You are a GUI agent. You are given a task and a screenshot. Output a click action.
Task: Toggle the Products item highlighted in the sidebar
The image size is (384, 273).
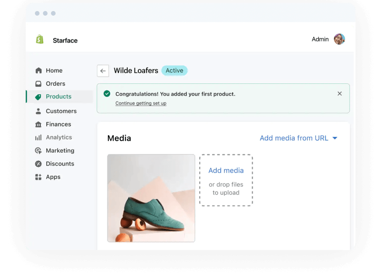click(58, 97)
